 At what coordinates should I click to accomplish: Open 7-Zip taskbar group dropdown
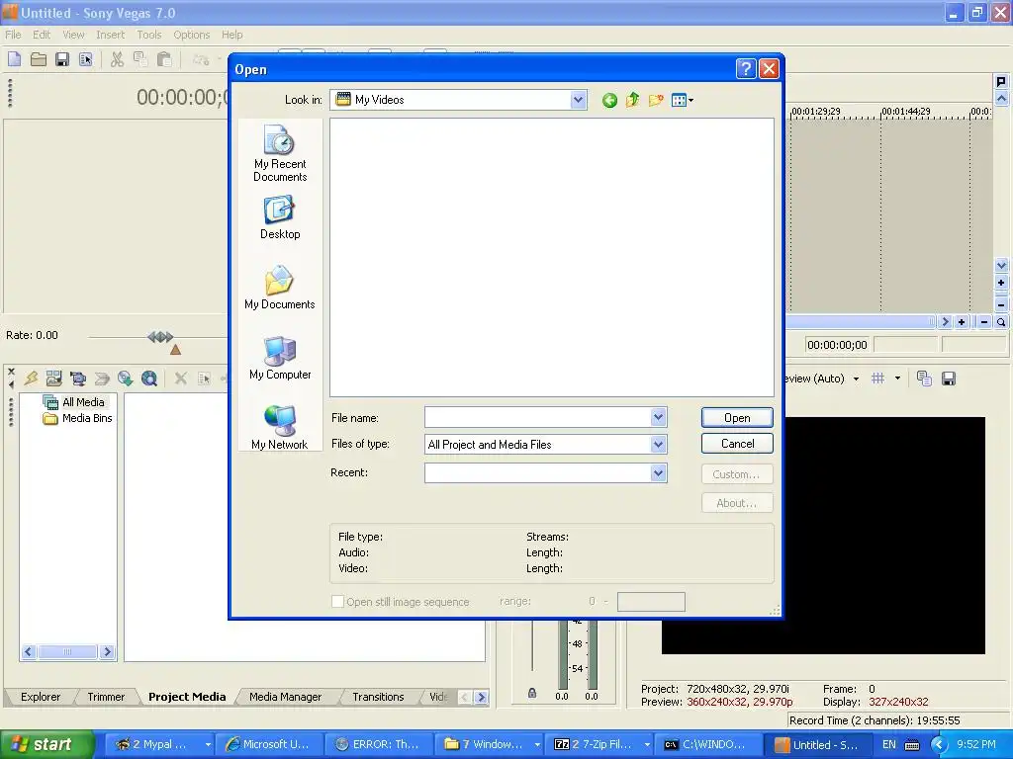pos(647,744)
